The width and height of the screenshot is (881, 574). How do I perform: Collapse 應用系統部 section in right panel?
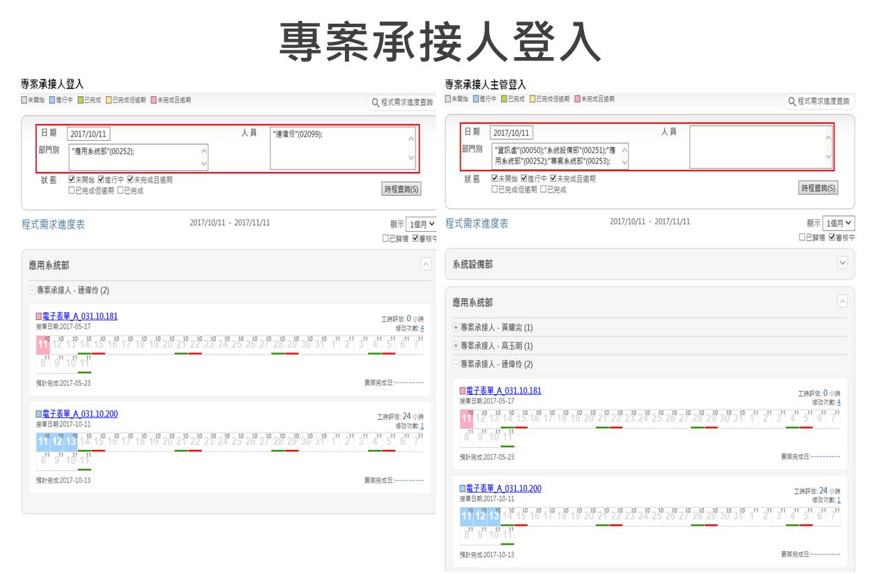(842, 302)
